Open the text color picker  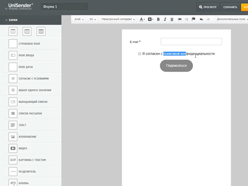pyautogui.click(x=142, y=19)
